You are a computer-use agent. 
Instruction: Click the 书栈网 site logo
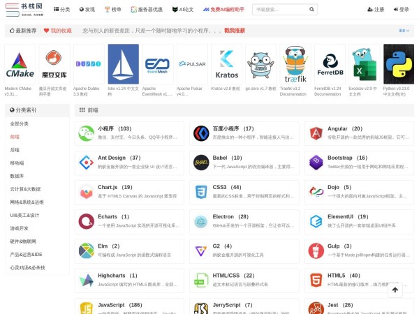tap(27, 9)
